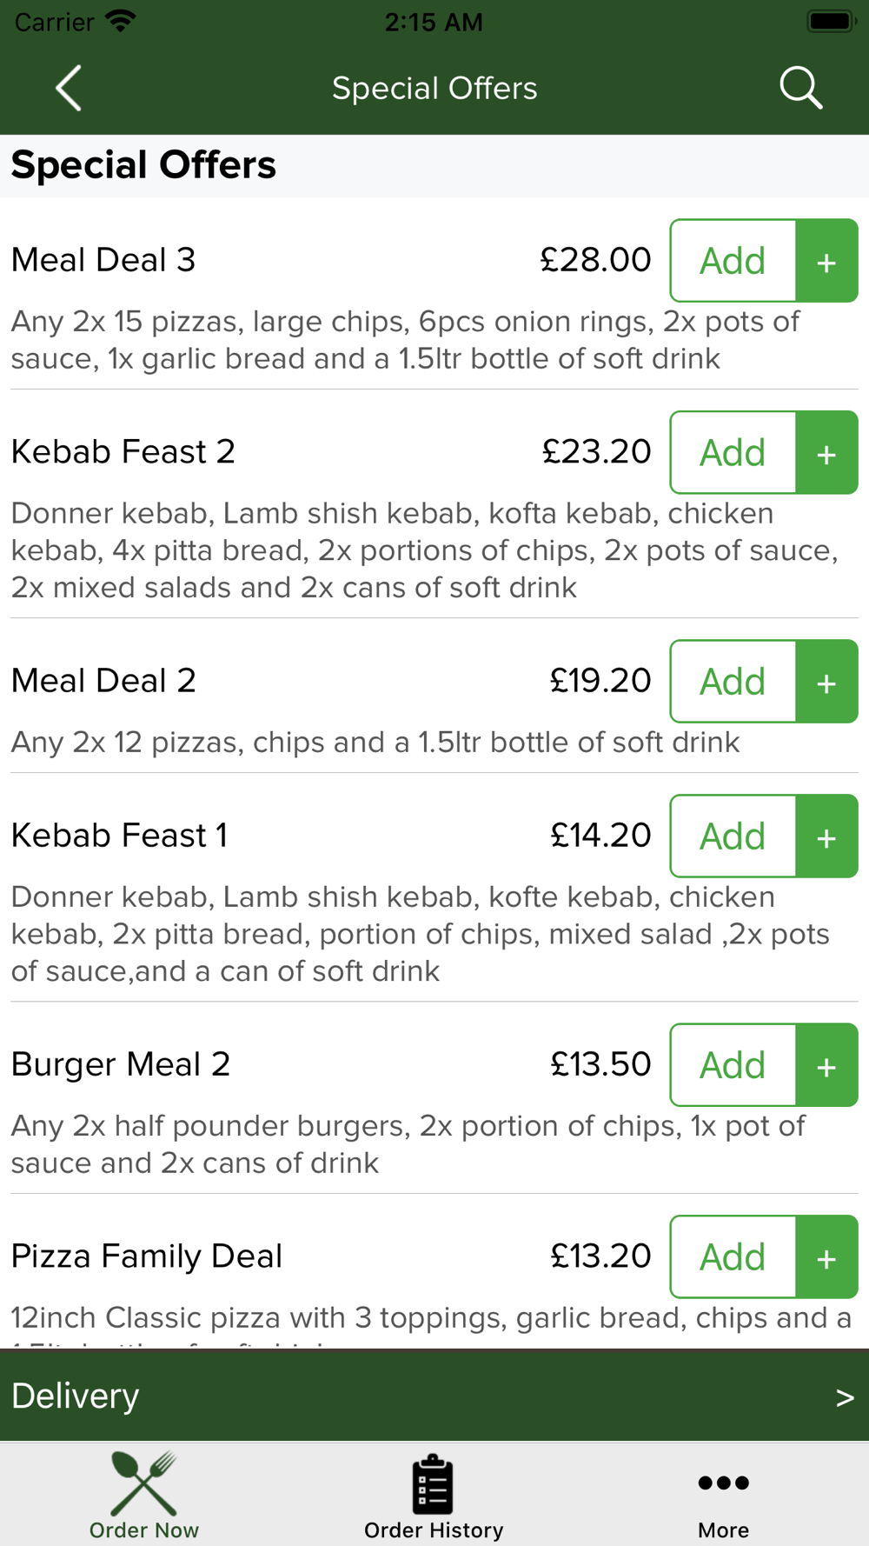Tap the plus icon for Pizza Family Deal

click(x=827, y=1257)
